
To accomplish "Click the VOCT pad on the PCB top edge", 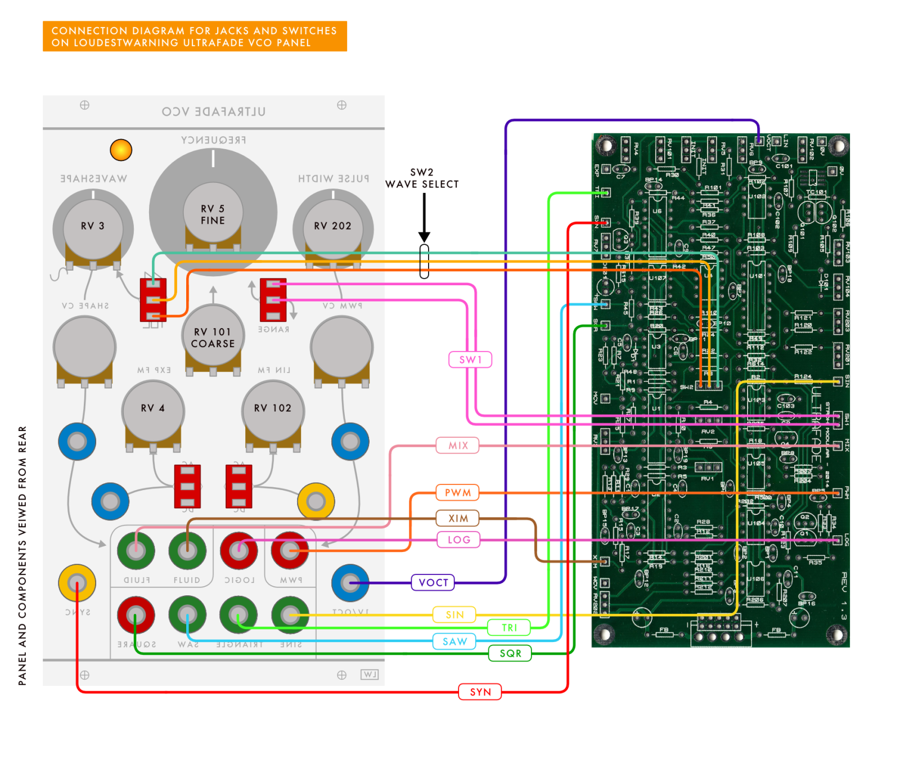I will [759, 141].
